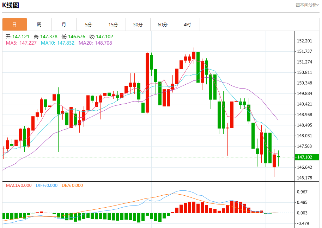Click the 开:147.121 open value

[x=17, y=37]
